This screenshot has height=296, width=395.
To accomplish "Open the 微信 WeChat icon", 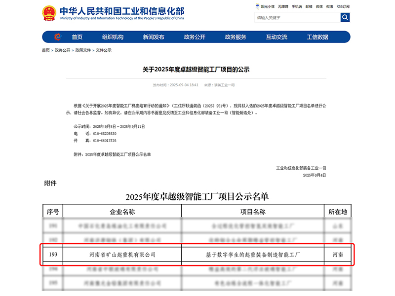I will pos(318,6).
